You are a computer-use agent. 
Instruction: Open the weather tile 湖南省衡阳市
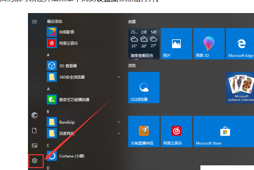(144, 44)
